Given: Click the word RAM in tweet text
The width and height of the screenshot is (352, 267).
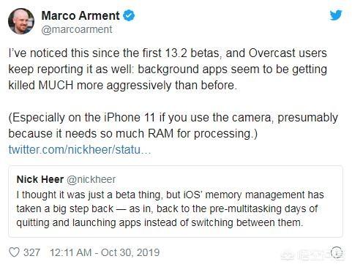Looking at the screenshot, I should point(160,134).
